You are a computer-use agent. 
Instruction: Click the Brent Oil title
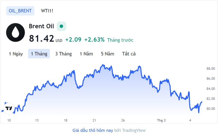[x=41, y=26]
